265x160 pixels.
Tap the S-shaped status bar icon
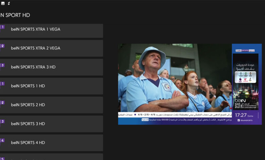(9, 3)
